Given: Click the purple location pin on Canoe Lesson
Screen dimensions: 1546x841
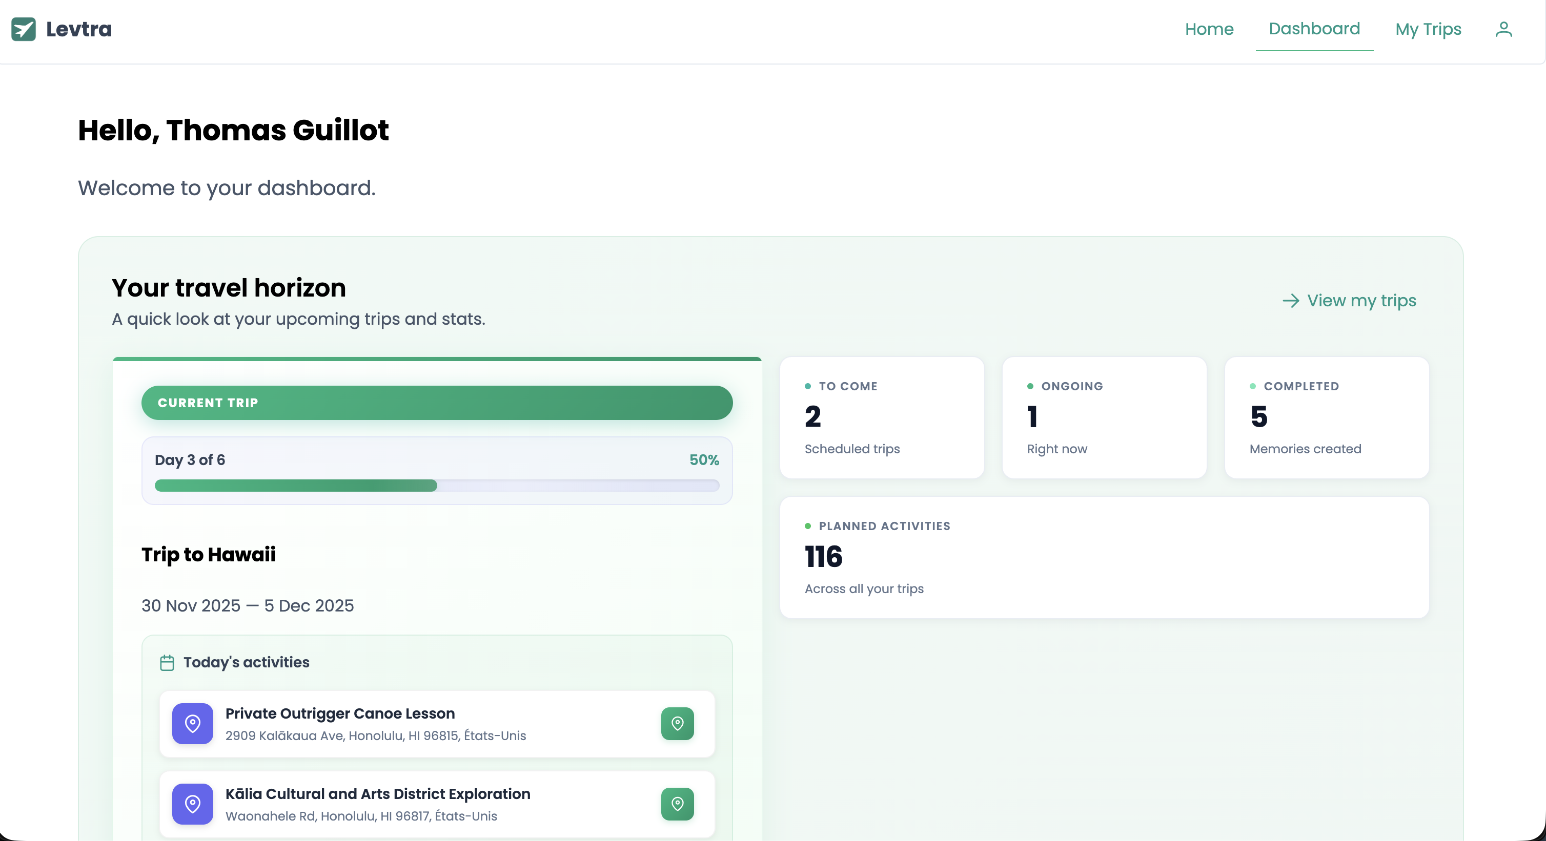Looking at the screenshot, I should tap(193, 723).
